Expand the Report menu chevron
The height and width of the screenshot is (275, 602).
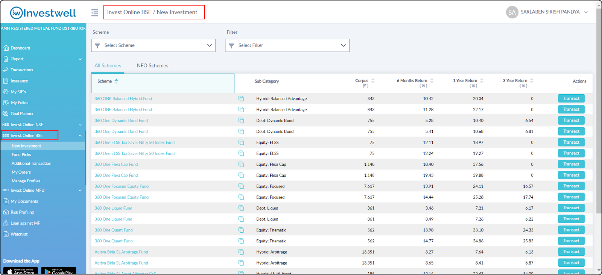[80, 59]
